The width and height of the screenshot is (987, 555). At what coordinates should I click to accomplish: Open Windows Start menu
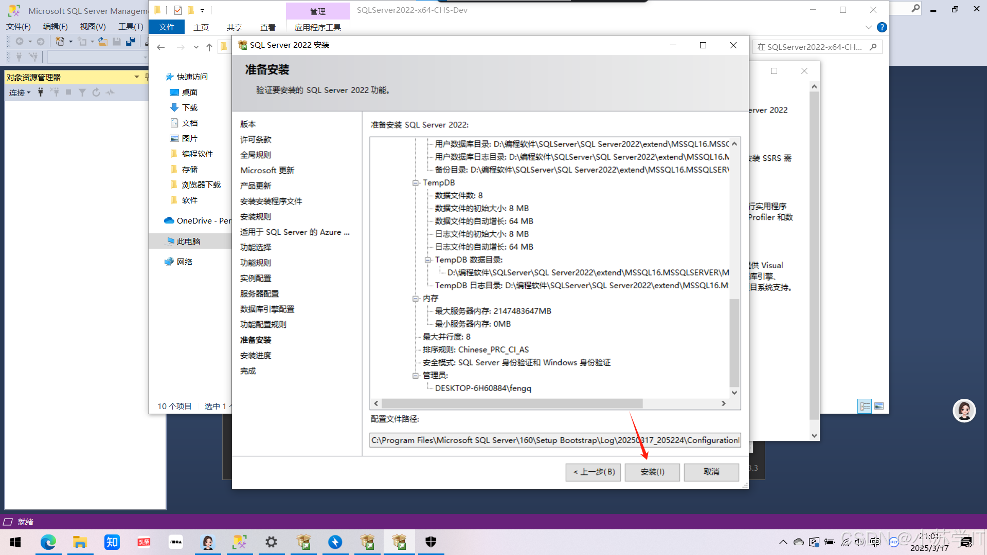click(15, 542)
